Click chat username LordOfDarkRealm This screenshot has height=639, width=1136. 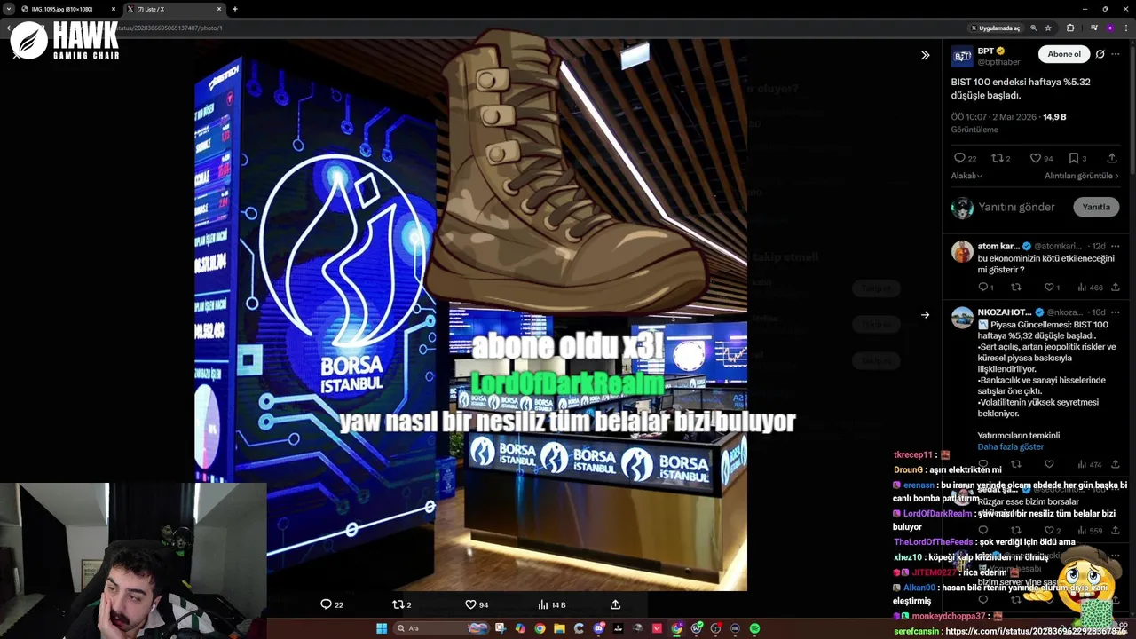(x=937, y=514)
